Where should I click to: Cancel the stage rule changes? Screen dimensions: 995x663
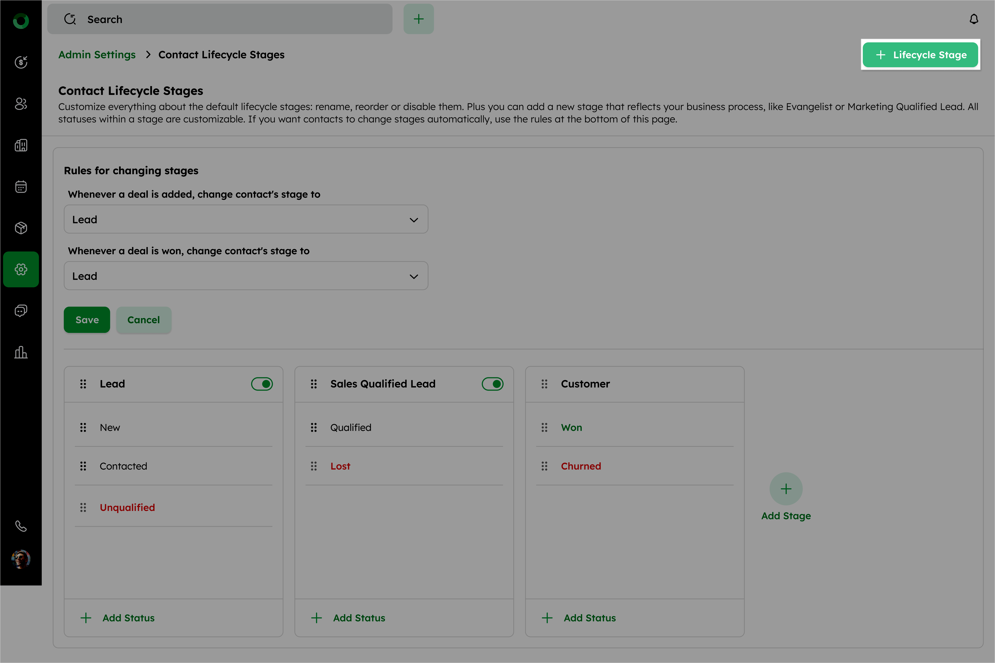point(143,320)
